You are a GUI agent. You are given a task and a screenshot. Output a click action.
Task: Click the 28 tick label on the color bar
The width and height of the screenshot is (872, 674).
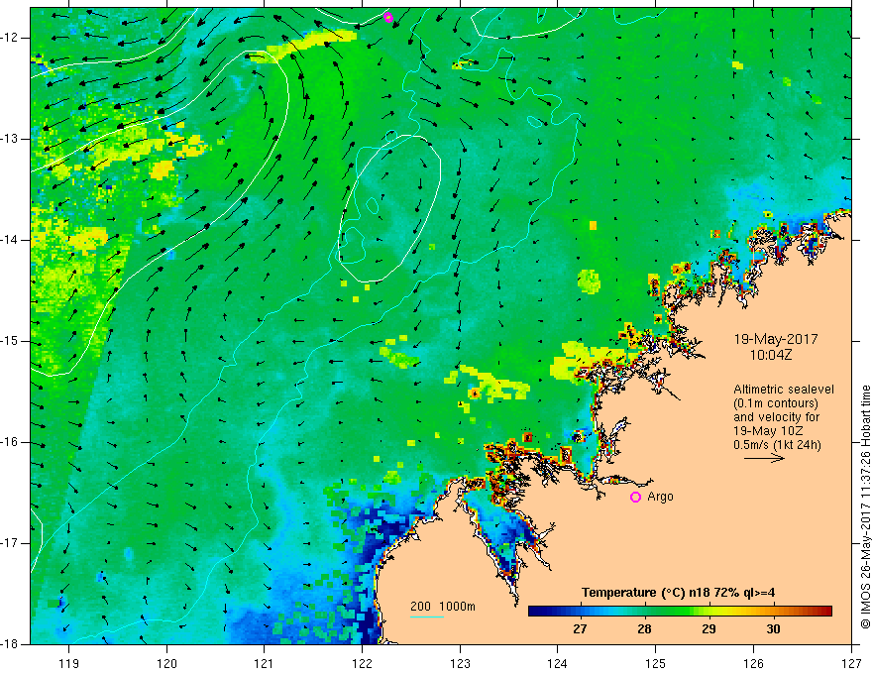[x=644, y=629]
